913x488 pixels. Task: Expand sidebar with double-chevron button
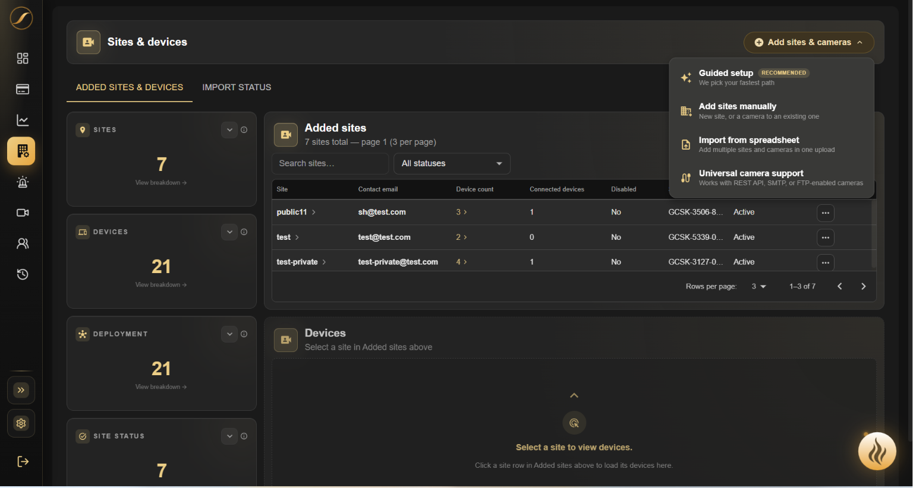point(21,390)
